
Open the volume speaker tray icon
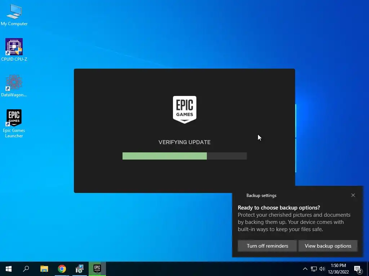[x=322, y=269]
